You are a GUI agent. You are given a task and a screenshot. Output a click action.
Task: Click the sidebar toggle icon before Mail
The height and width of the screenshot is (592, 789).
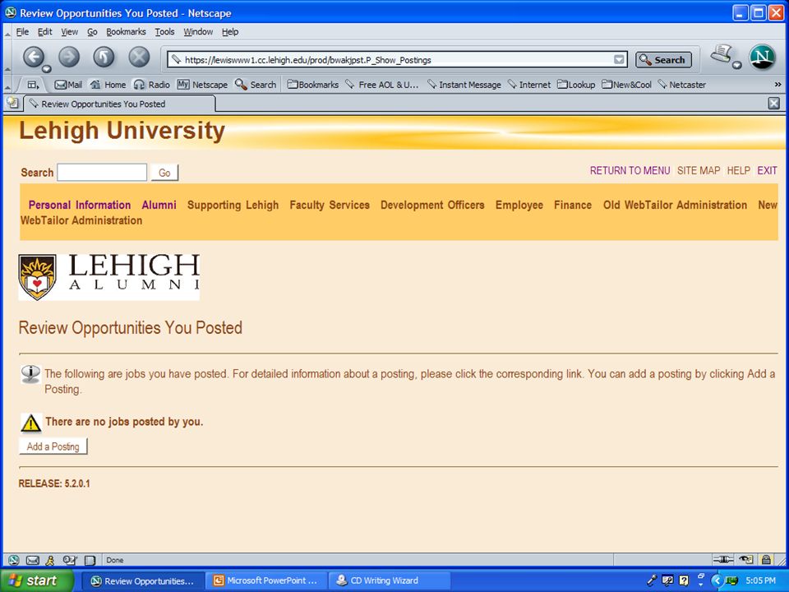point(33,85)
